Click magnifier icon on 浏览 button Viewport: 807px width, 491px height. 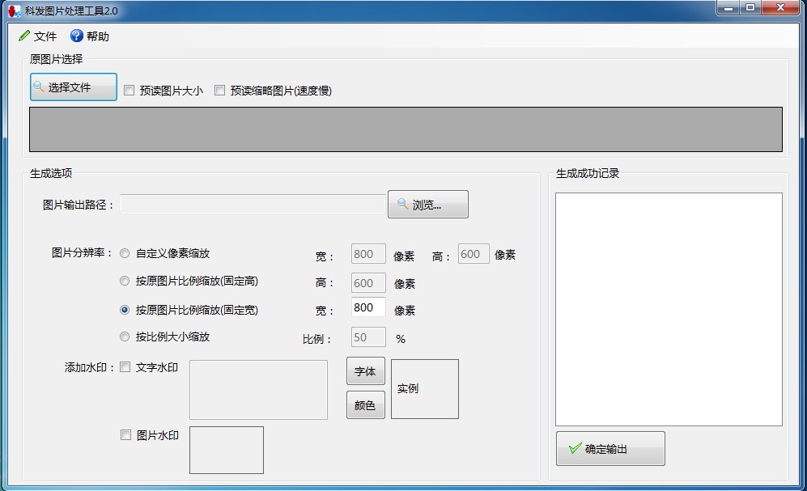coord(402,204)
